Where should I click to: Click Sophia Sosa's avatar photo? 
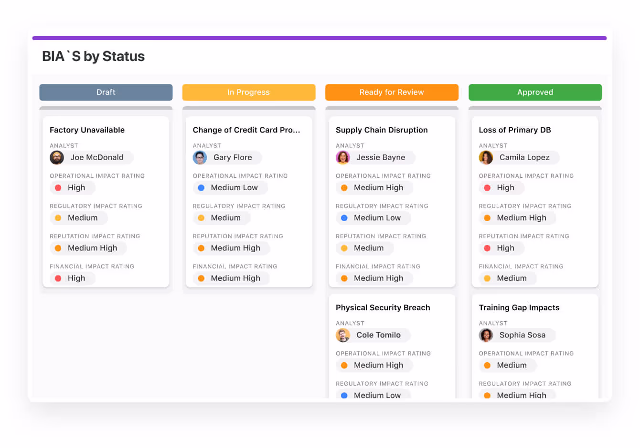tap(486, 335)
